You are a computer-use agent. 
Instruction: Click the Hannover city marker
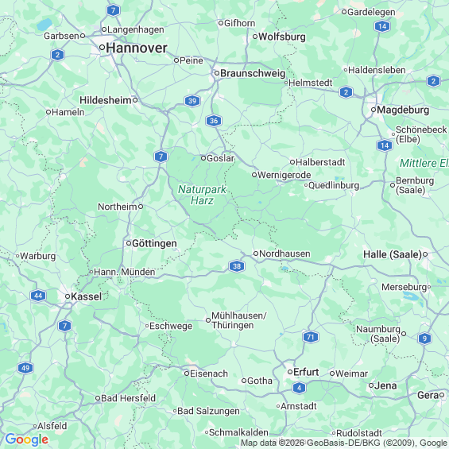point(102,47)
